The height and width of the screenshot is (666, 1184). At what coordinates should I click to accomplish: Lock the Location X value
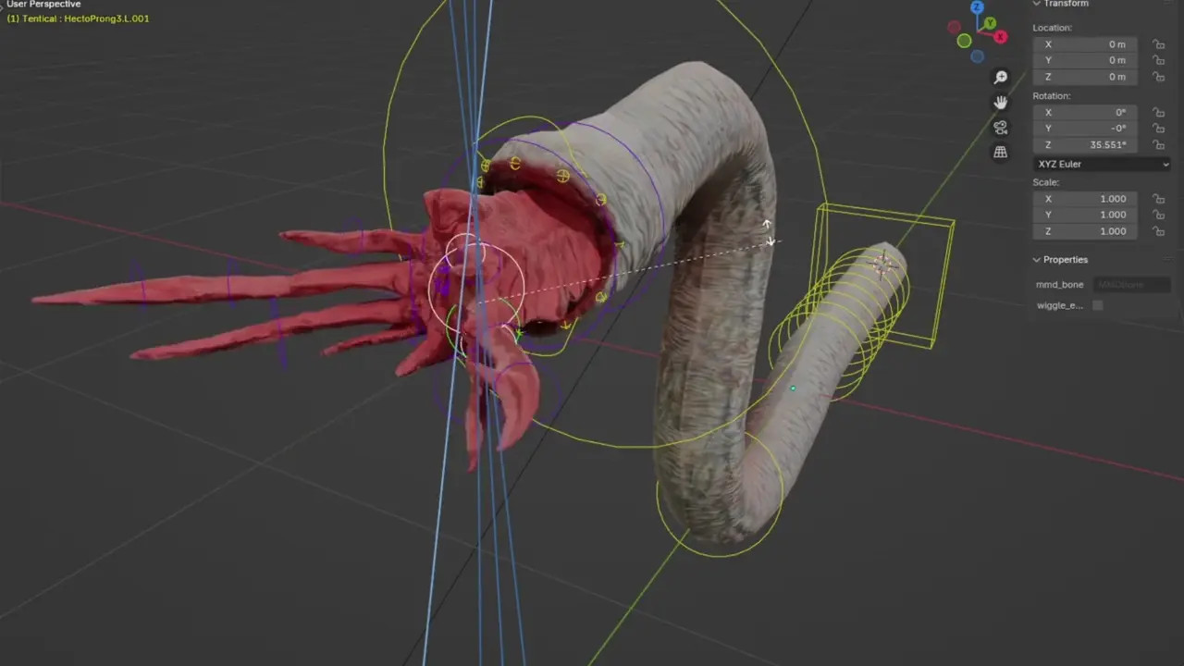click(1159, 43)
